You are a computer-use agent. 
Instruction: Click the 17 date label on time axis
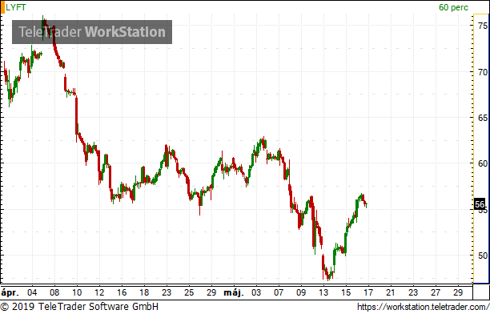368,292
